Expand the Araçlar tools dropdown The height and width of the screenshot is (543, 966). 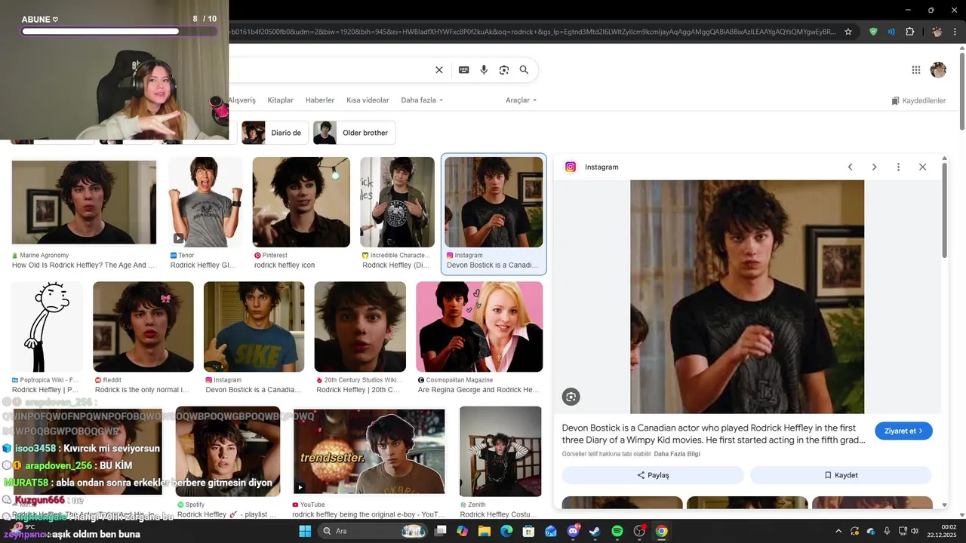(521, 100)
